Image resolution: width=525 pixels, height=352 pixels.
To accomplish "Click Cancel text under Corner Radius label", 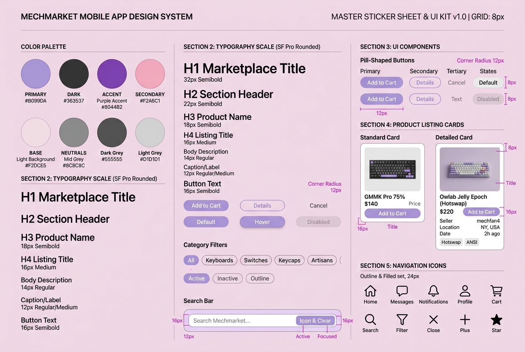I will pyautogui.click(x=319, y=205).
